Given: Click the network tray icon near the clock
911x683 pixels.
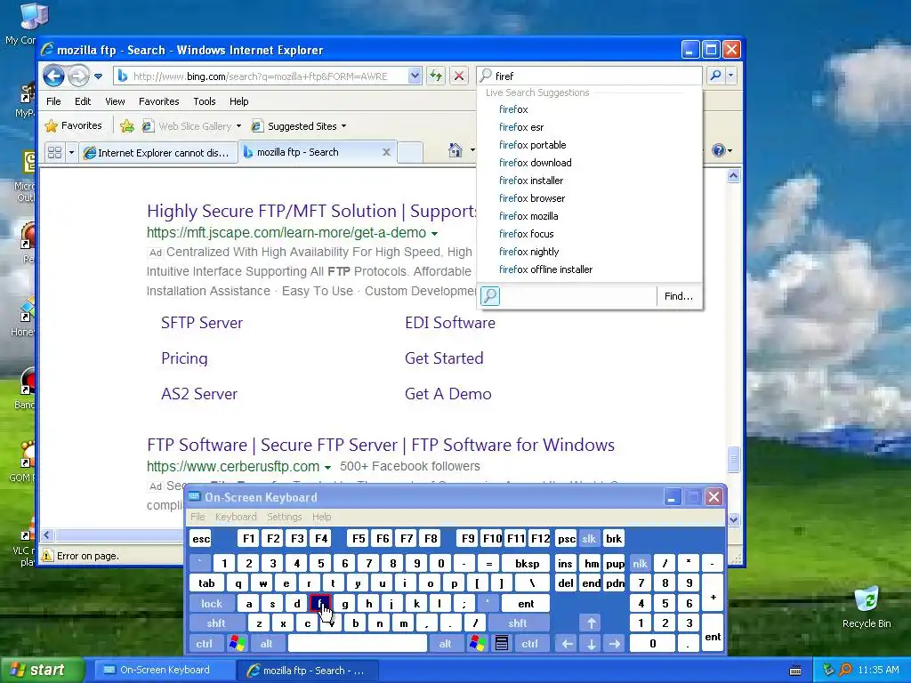Looking at the screenshot, I should tap(828, 670).
